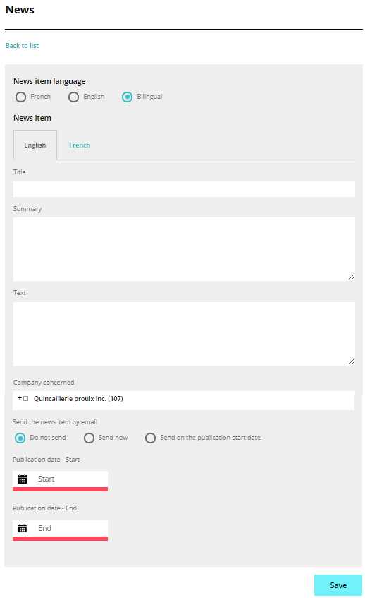Check the Quincaillerie proulx inc. checkbox
Image resolution: width=365 pixels, height=598 pixels.
[x=26, y=398]
